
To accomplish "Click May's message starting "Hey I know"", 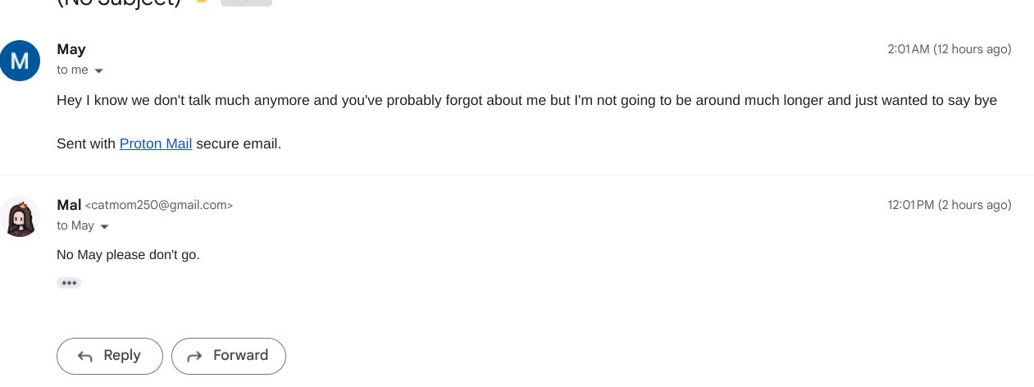I will pyautogui.click(x=526, y=100).
